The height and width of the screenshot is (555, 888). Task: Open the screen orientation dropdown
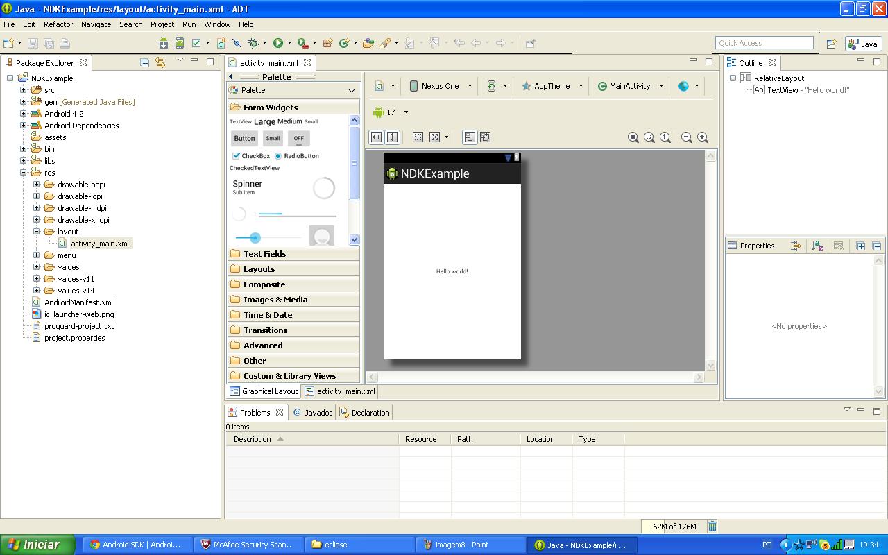(x=497, y=86)
